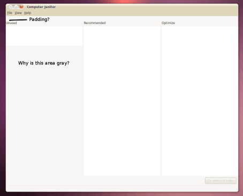Click the 'Why is this area gray?' text
243x196 pixels.
coord(44,63)
